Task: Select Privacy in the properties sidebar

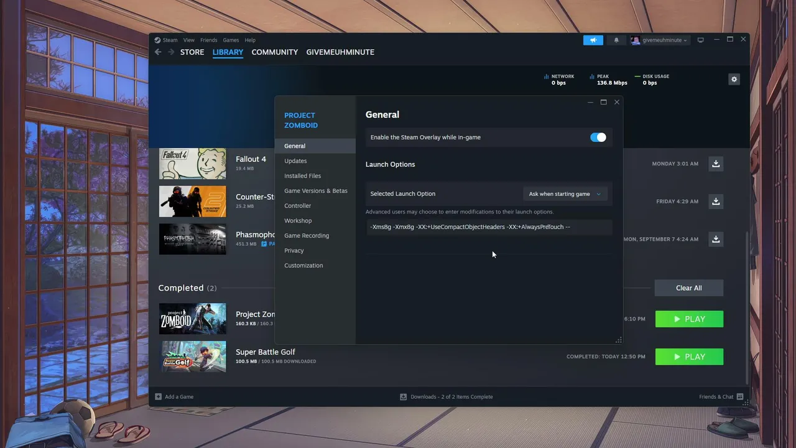Action: (x=315, y=251)
